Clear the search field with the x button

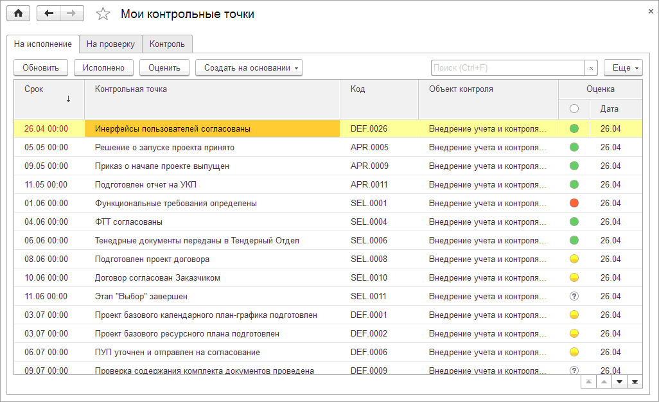click(x=591, y=67)
